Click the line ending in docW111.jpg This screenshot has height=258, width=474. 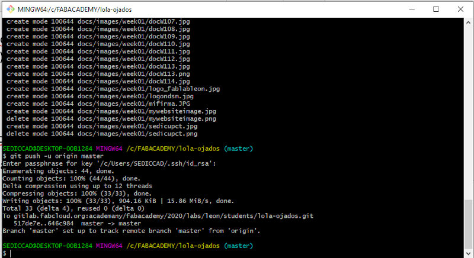[x=98, y=51]
